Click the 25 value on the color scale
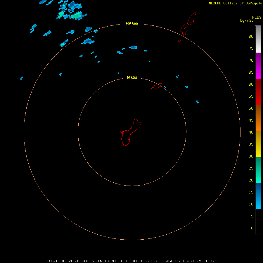 coord(251,168)
